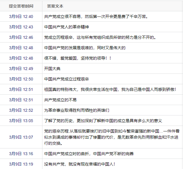The image size is (183, 169).
Task: Select the multi-line answer starting 党的艰辛历程
Action: [x=112, y=137]
